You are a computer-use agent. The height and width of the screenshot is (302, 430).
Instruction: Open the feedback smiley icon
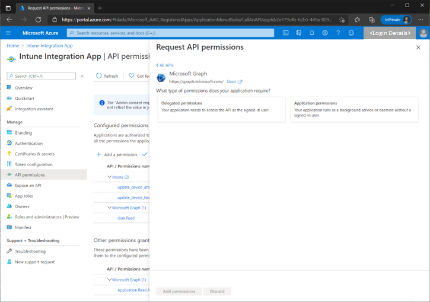[351, 33]
